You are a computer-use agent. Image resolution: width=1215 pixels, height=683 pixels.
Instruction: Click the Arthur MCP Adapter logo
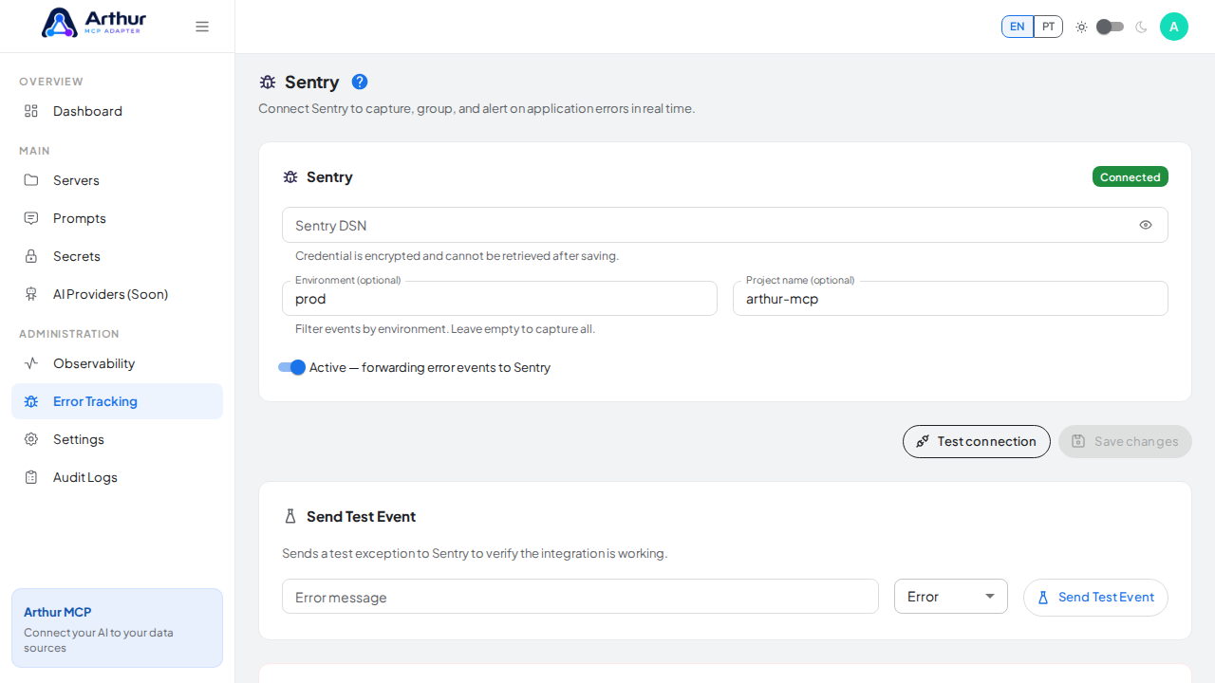point(94,23)
